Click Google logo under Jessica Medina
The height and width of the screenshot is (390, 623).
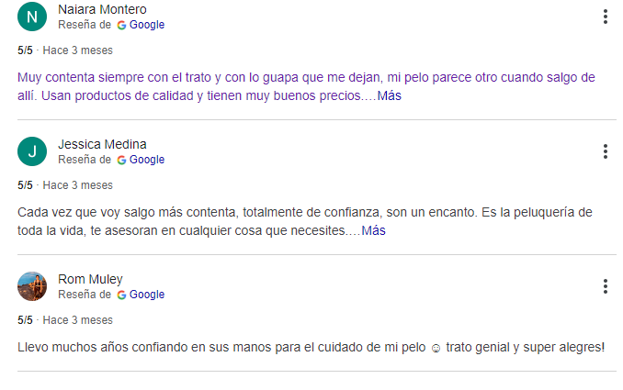(121, 161)
